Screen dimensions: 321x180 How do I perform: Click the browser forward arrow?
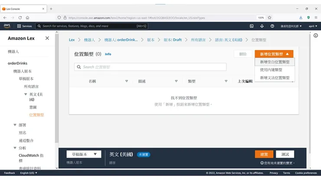tap(13, 18)
